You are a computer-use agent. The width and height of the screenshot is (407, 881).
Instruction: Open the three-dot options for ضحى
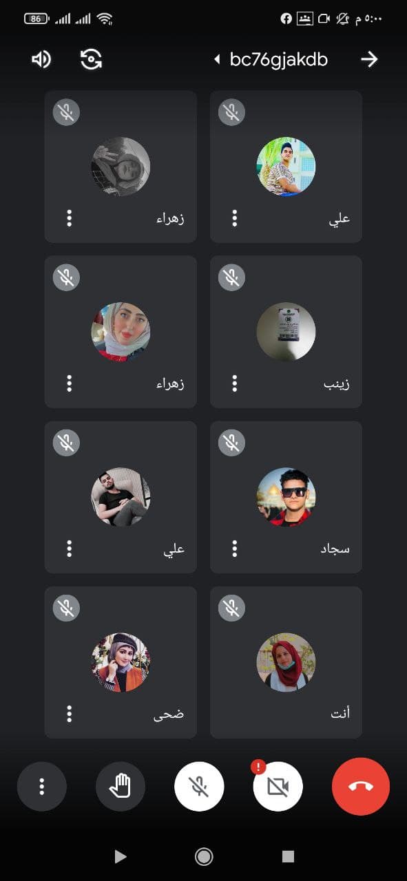[x=70, y=714]
